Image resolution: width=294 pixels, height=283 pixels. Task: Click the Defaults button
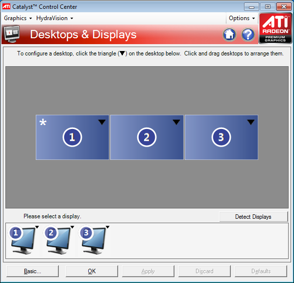pos(261,271)
